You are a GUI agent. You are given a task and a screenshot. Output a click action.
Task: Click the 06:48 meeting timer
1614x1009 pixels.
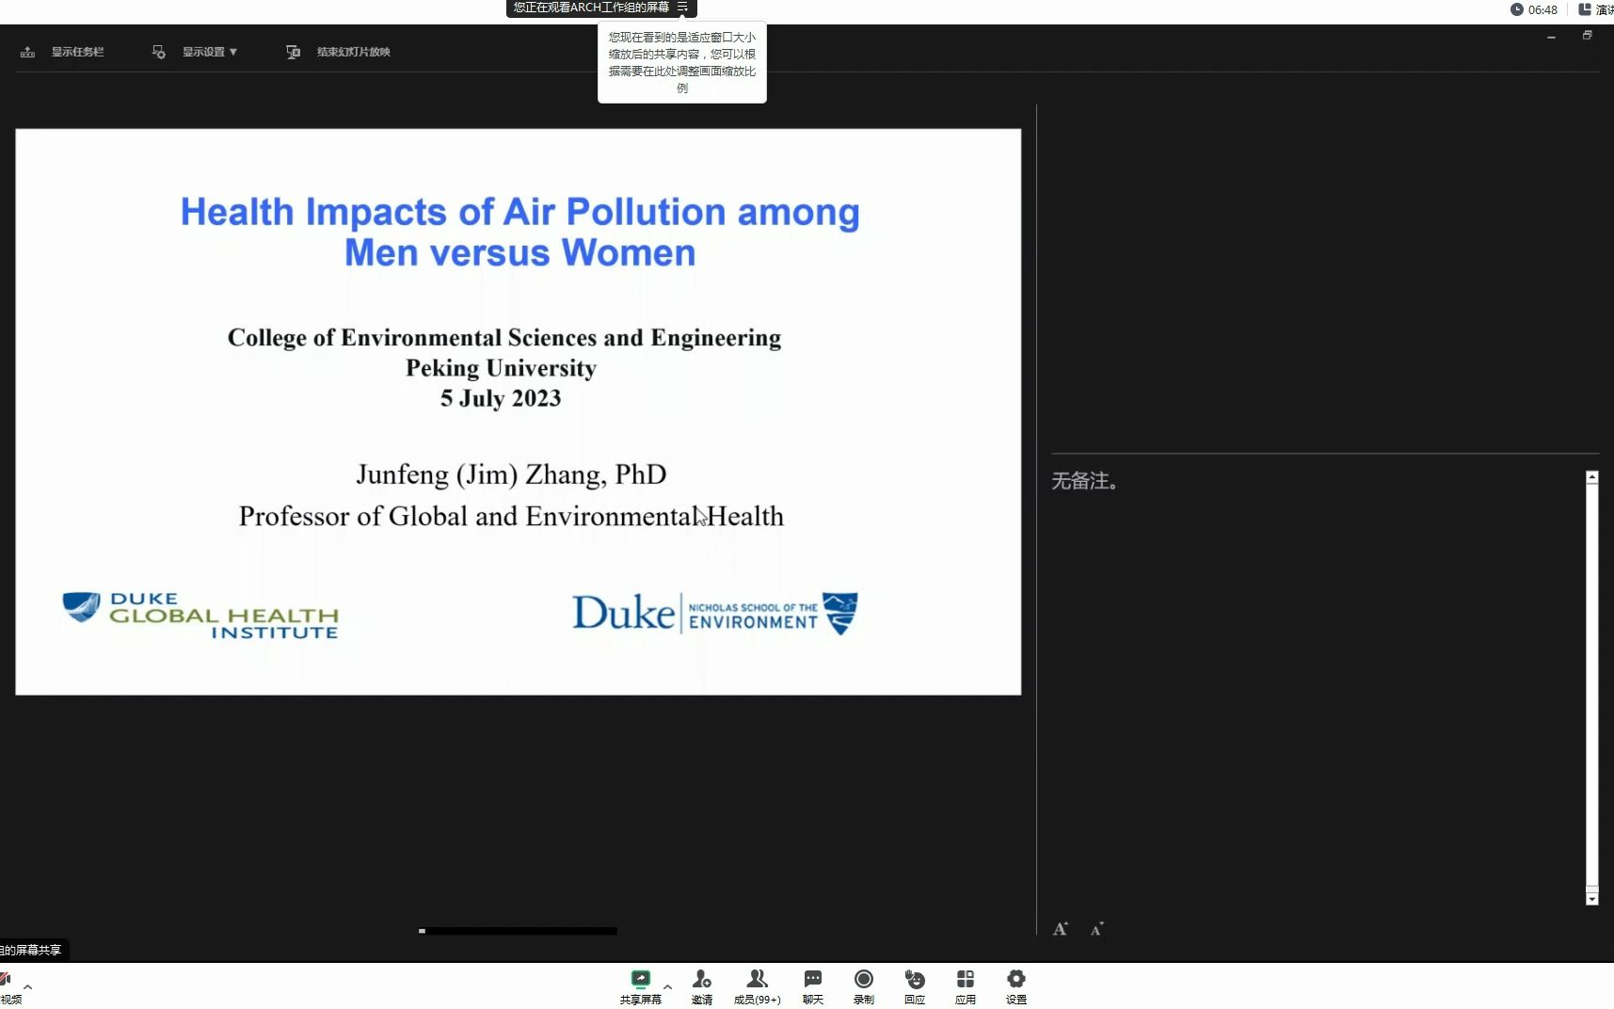(1534, 9)
